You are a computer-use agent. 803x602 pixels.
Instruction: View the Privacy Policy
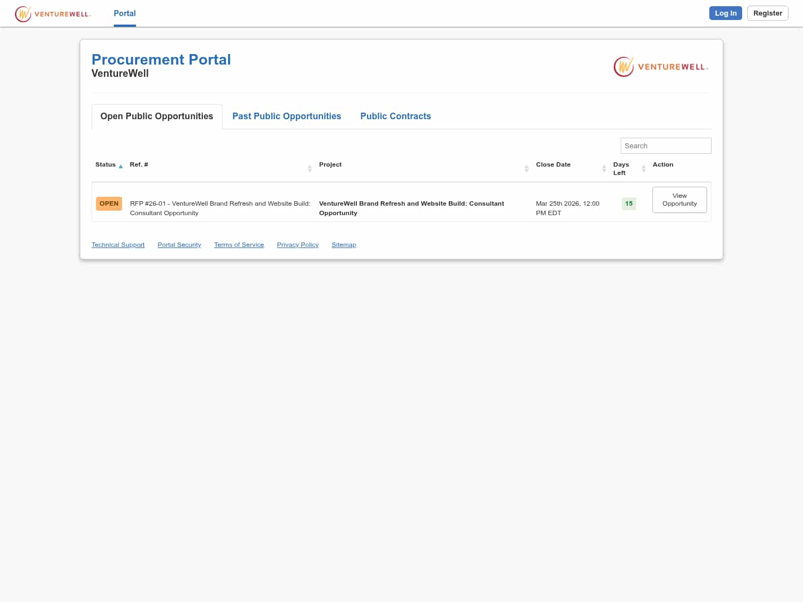[297, 244]
